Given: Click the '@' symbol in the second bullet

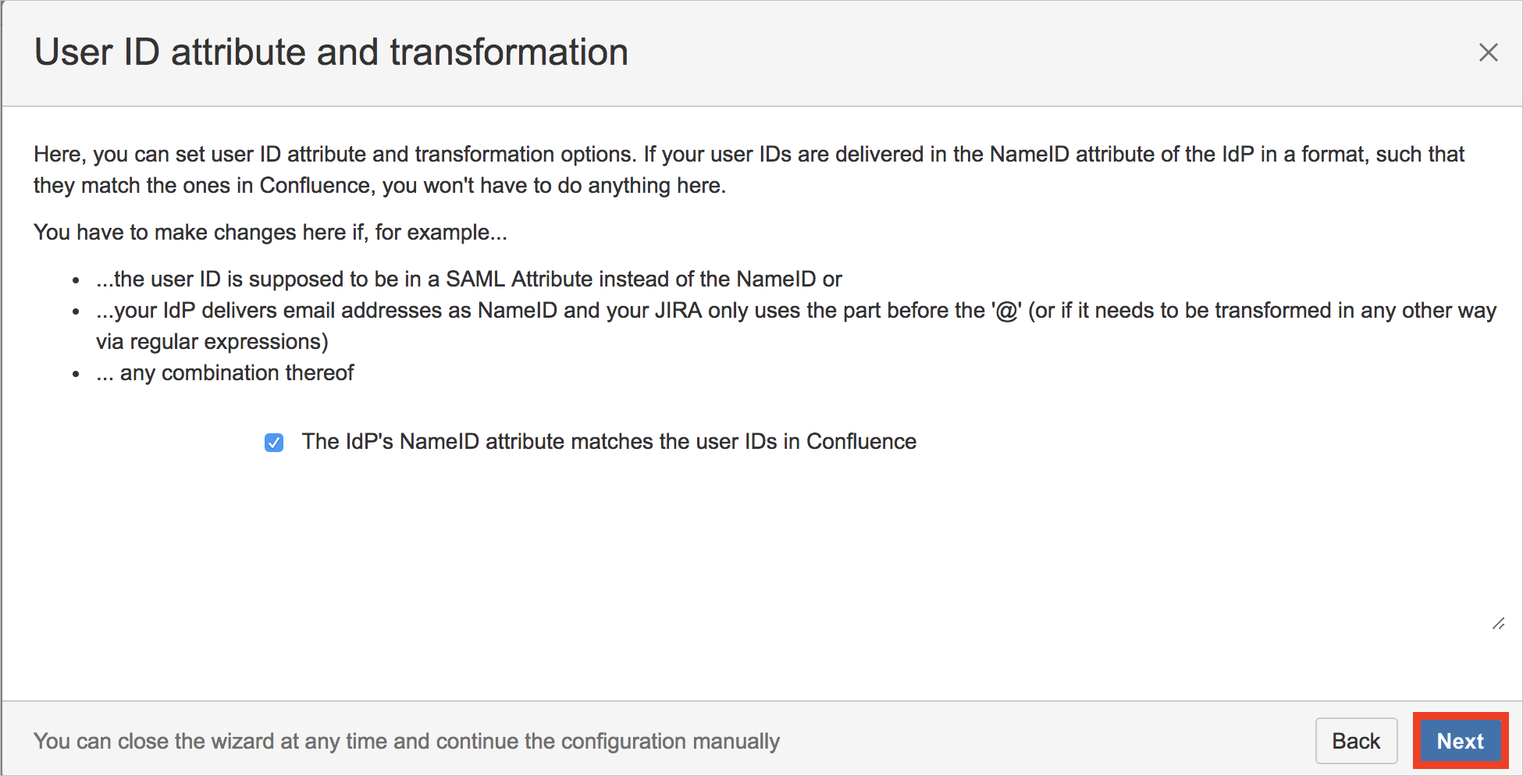Looking at the screenshot, I should (1006, 311).
